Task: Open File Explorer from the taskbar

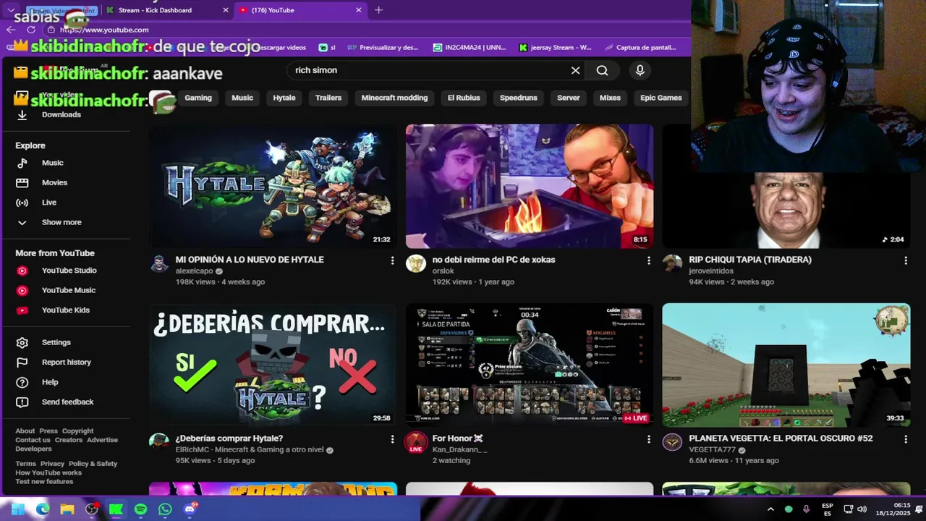Action: (x=67, y=509)
